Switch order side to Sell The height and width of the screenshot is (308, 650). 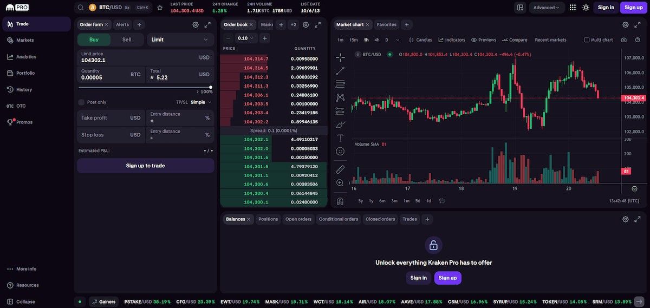127,40
